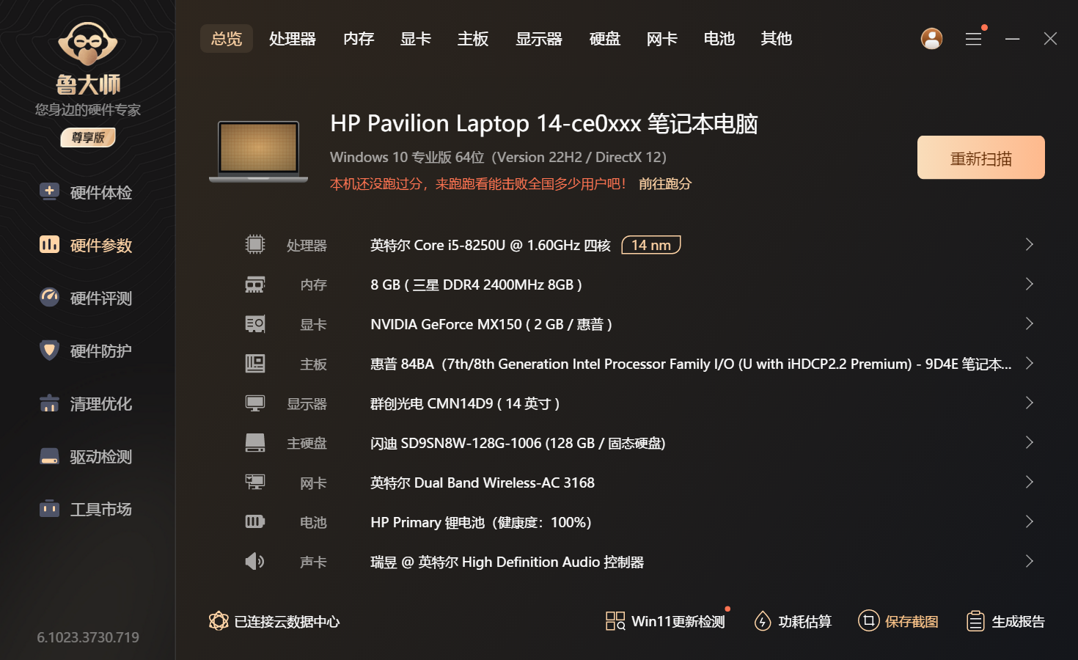Image resolution: width=1078 pixels, height=660 pixels.
Task: Select the 硬件参数 sidebar icon
Action: [49, 244]
